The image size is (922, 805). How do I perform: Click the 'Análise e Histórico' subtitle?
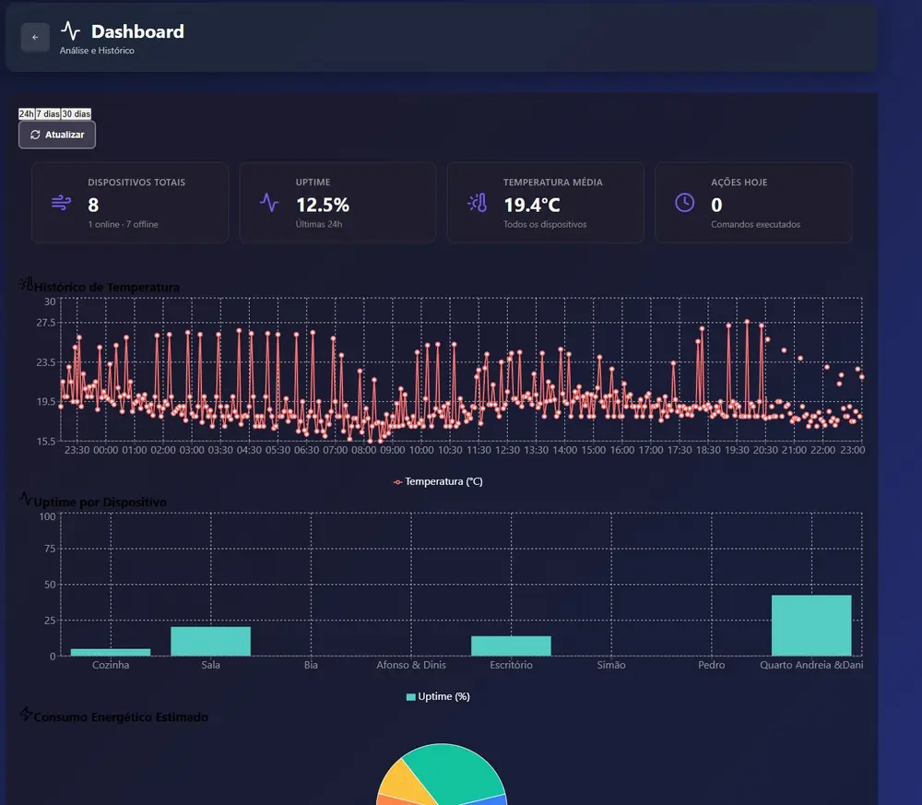(97, 51)
